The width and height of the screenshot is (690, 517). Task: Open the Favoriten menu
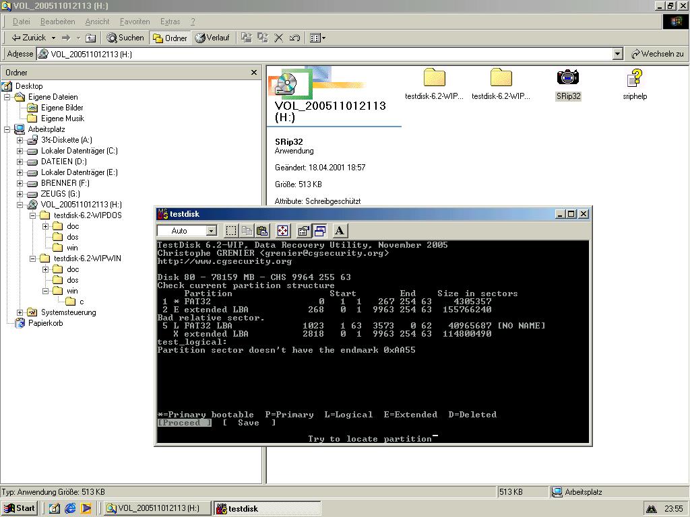tap(135, 22)
